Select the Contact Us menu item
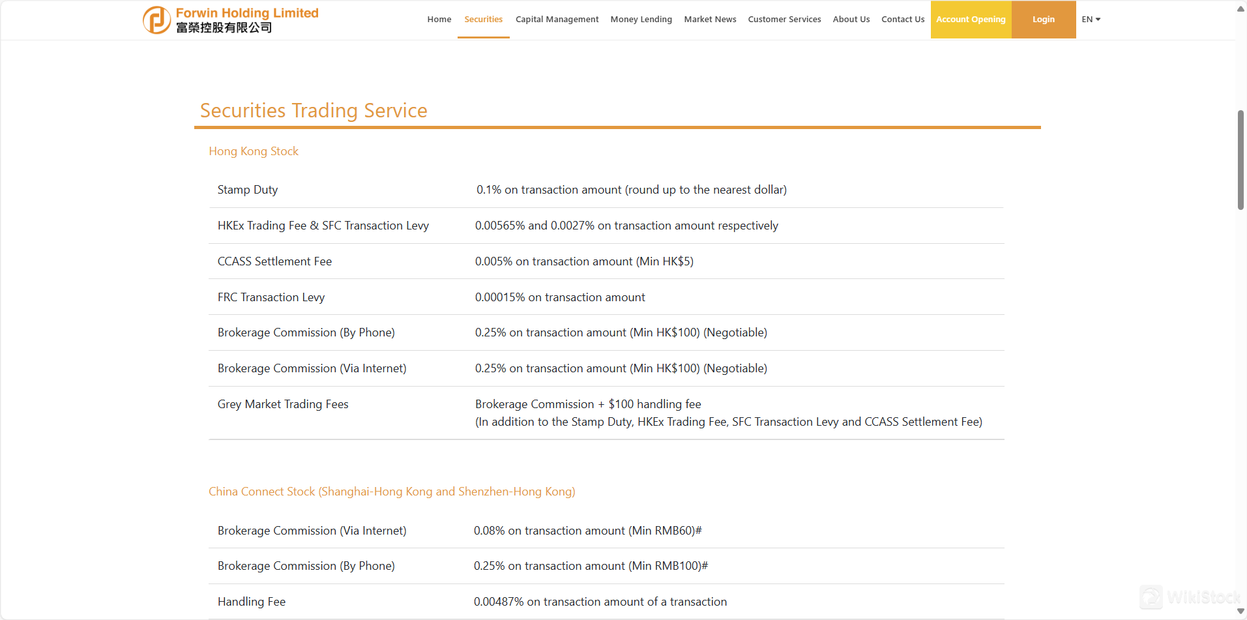1247x620 pixels. coord(902,19)
